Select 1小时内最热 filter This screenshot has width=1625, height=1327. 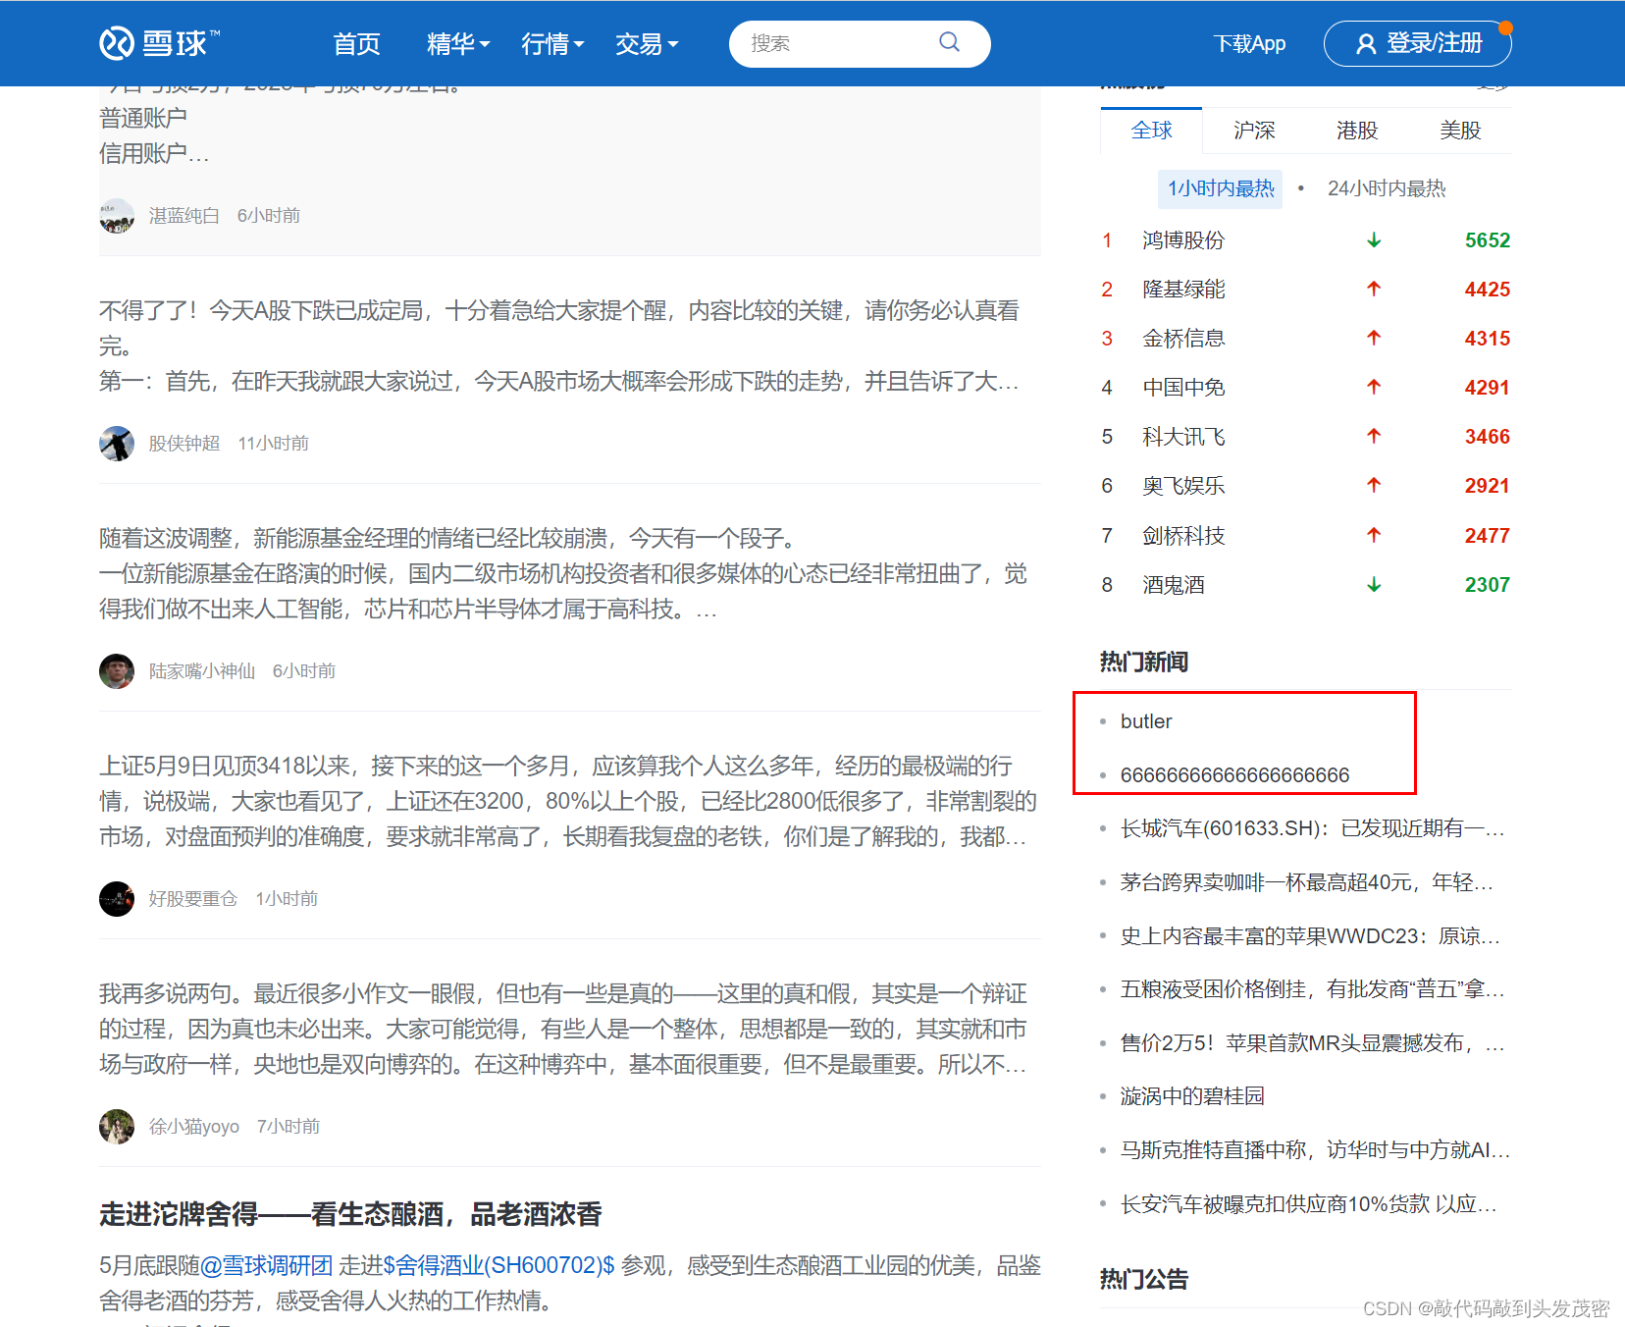point(1221,188)
